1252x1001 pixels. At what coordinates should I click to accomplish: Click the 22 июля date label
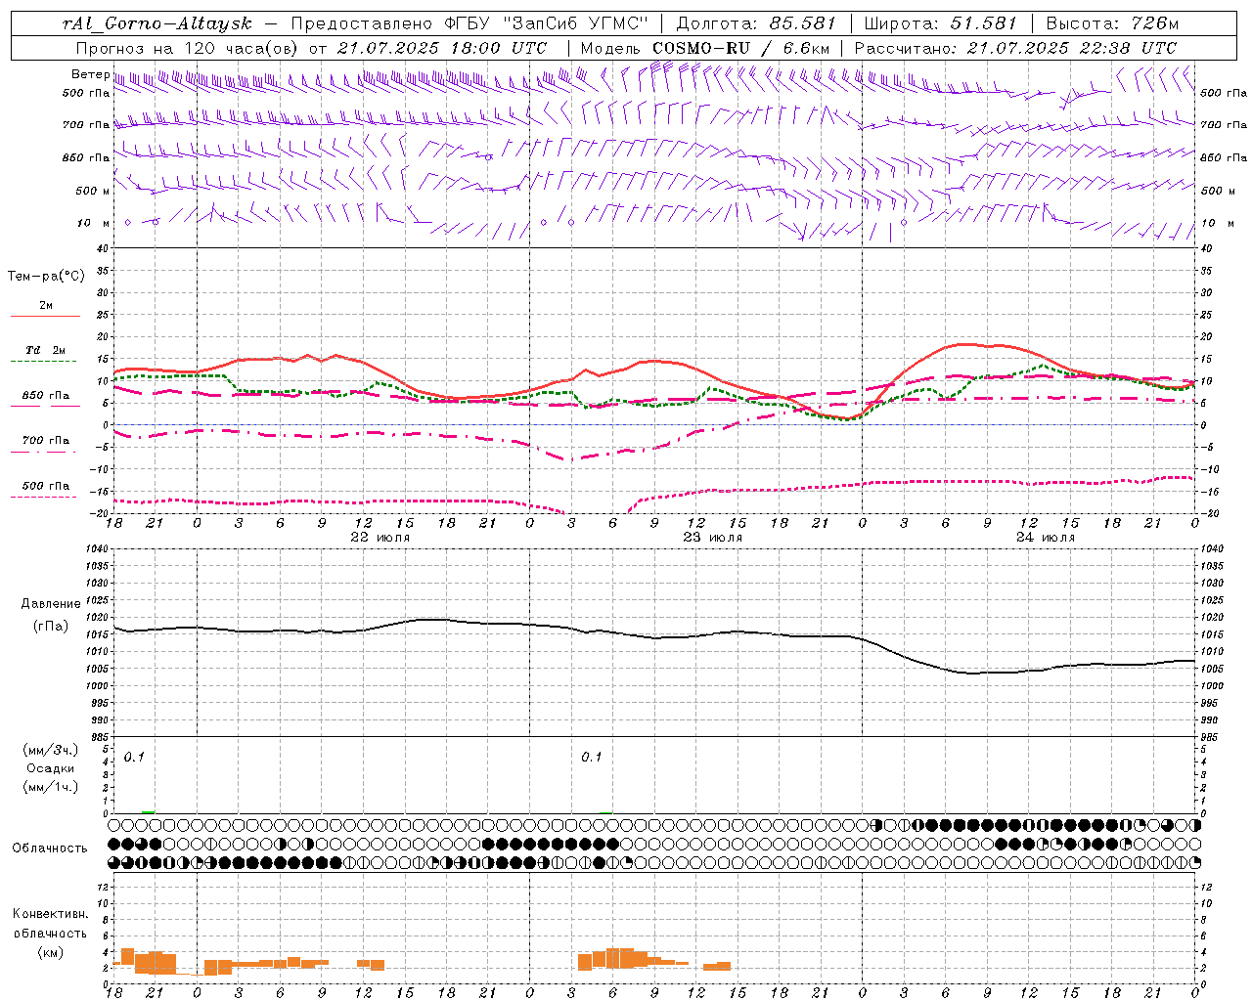[380, 538]
